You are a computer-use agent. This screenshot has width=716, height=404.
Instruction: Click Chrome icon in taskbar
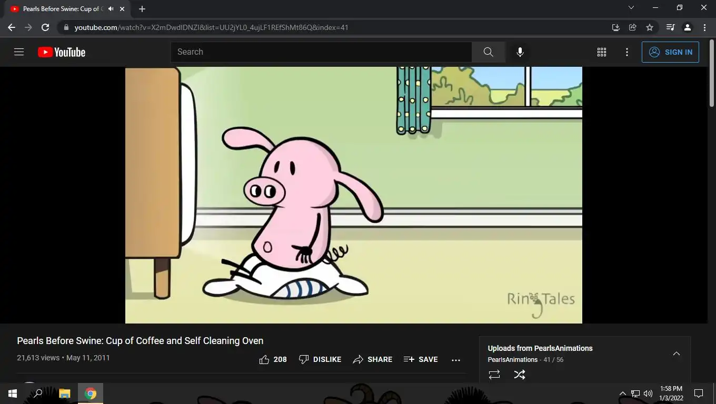(x=91, y=393)
